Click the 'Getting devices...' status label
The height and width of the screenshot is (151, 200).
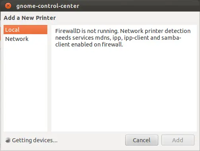coord(35,140)
